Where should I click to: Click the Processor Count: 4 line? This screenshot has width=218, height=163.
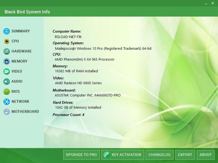[x=68, y=115]
